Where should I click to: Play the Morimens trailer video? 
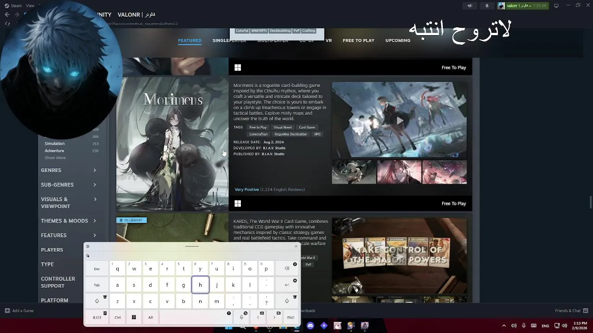tap(399, 120)
